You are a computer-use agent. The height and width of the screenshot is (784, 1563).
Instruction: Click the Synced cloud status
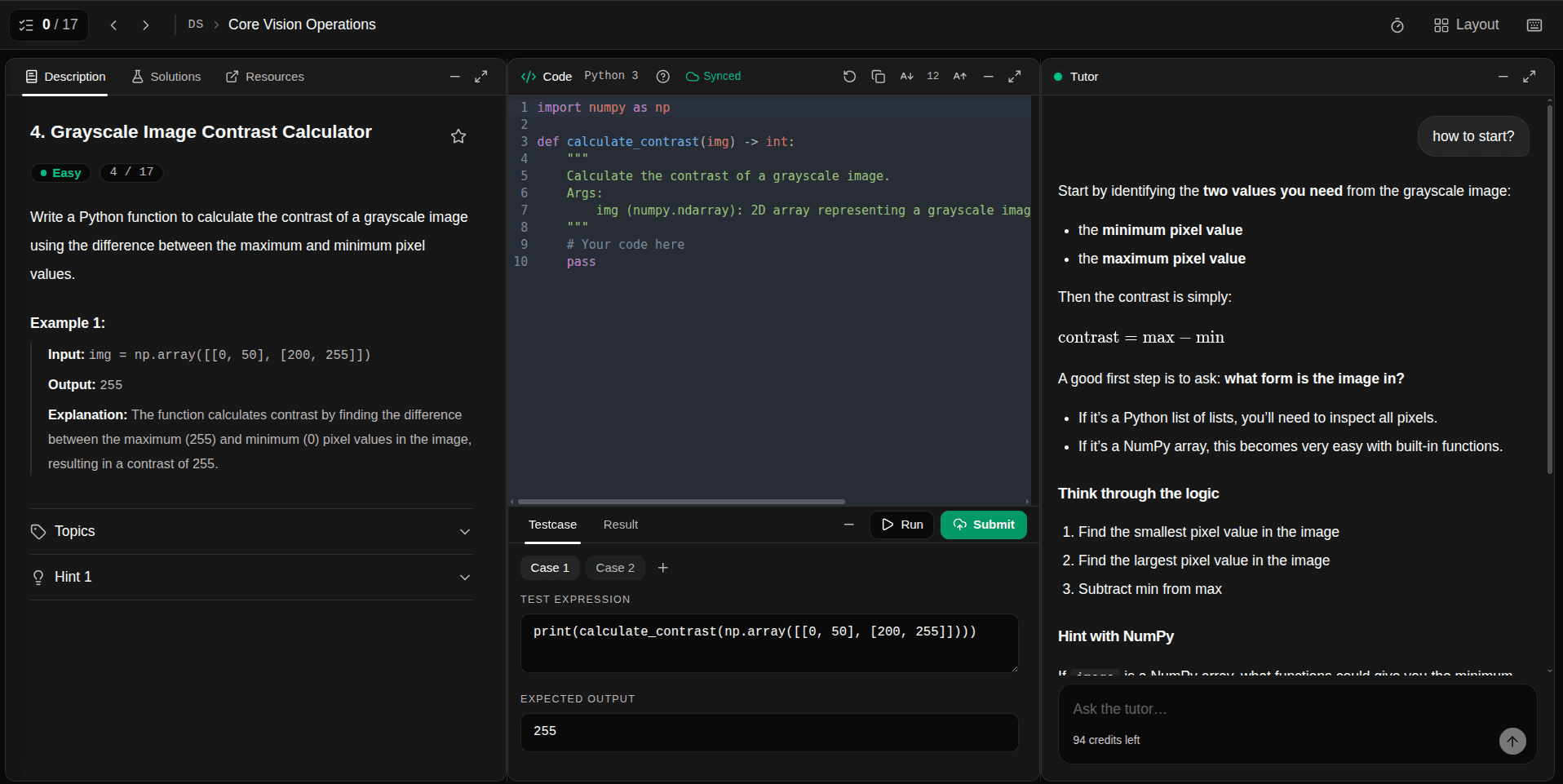714,77
